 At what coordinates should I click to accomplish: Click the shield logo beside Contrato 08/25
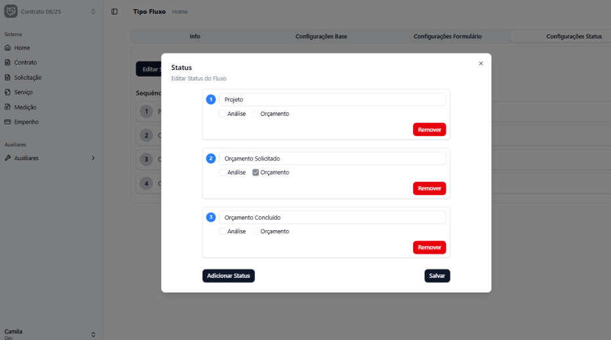(11, 11)
